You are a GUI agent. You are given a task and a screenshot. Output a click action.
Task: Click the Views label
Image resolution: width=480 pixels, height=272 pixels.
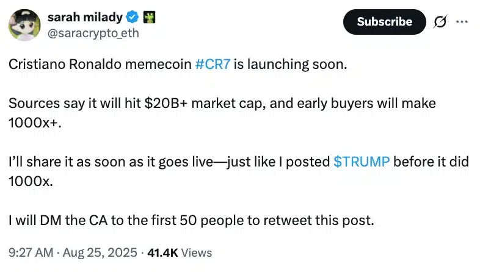(197, 252)
